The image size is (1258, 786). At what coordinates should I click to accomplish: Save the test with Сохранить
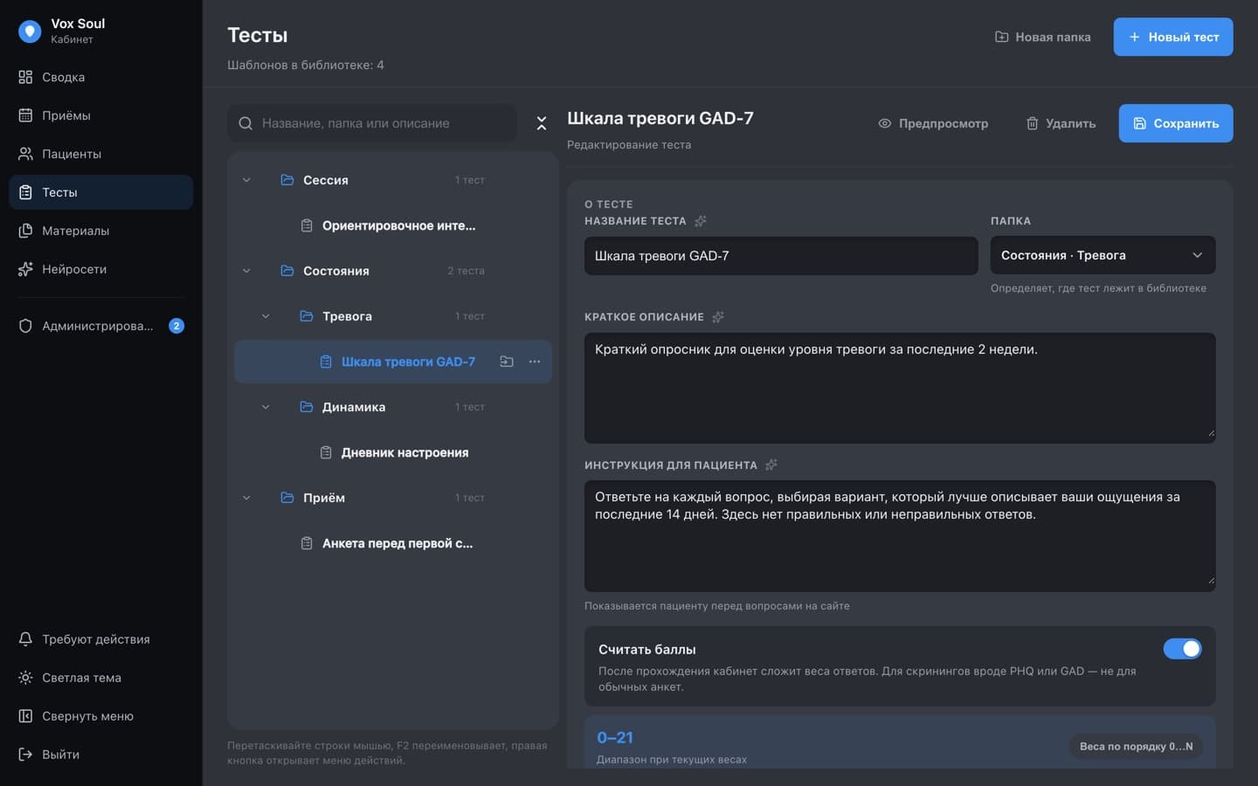click(x=1176, y=123)
